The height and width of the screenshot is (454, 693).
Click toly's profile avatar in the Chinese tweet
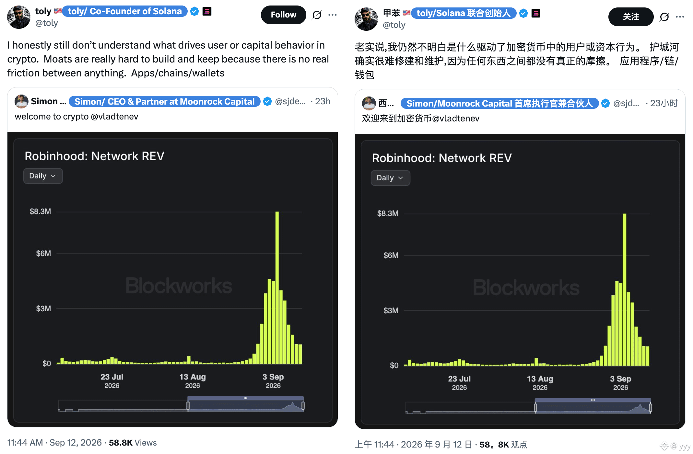(x=366, y=19)
